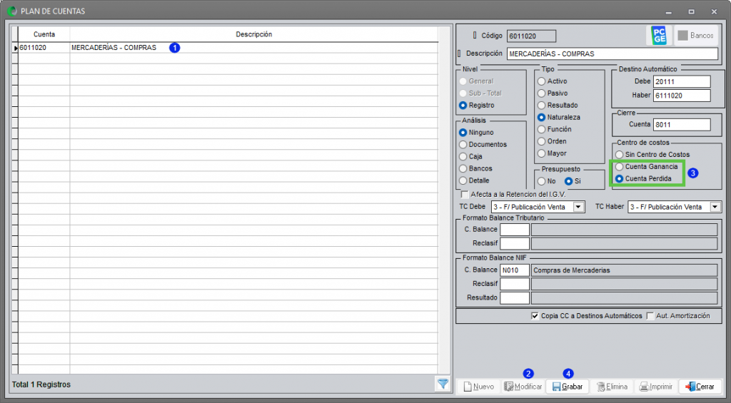
Task: Choose Función account type
Action: coord(541,130)
